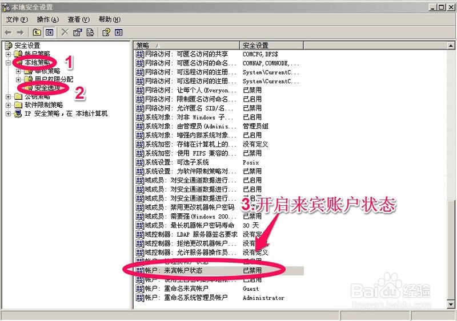Select 系统加密: 存储在计算机上的 policy

click(191, 144)
